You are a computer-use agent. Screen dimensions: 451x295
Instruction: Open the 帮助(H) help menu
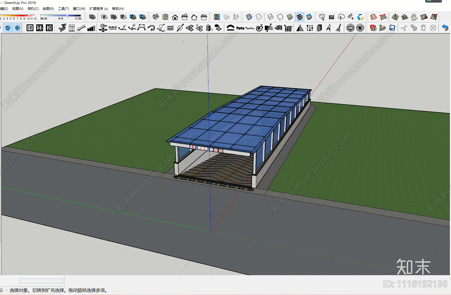118,9
